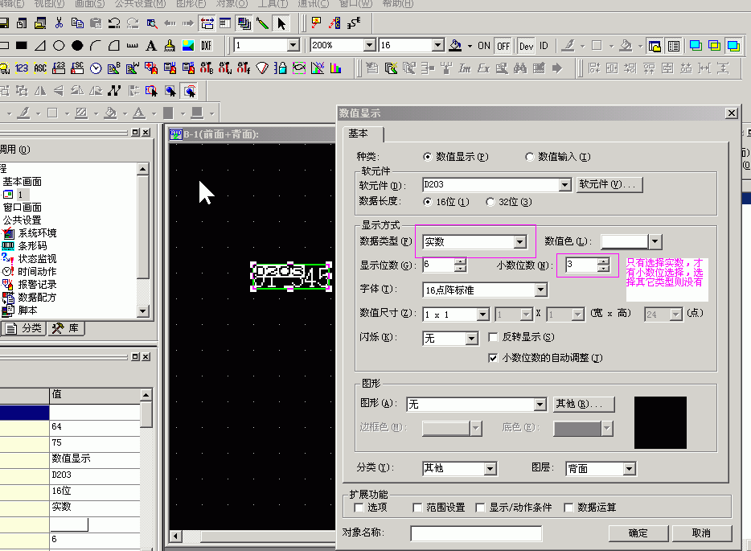
Task: Click the 软元件(V)... button
Action: [x=609, y=184]
